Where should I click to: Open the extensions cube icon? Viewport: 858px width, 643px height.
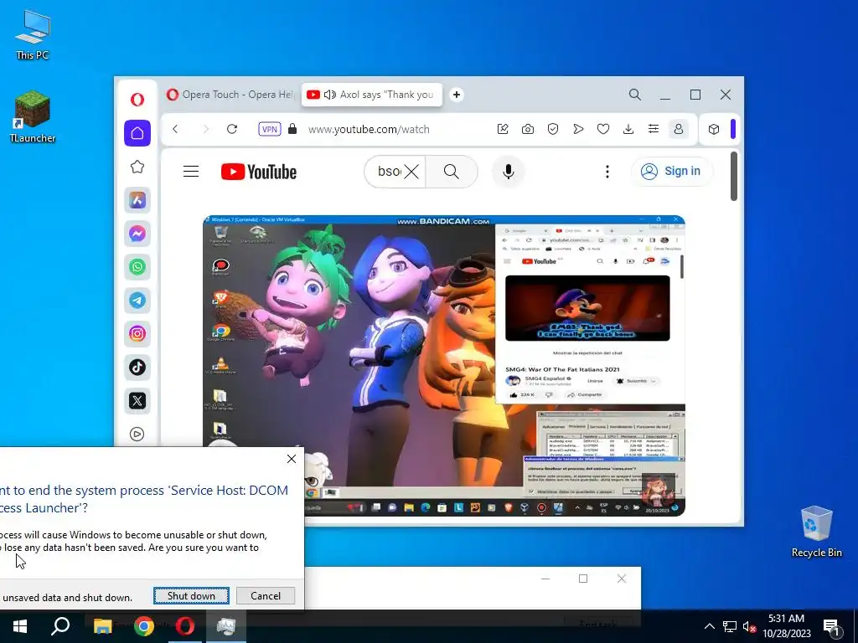(714, 129)
